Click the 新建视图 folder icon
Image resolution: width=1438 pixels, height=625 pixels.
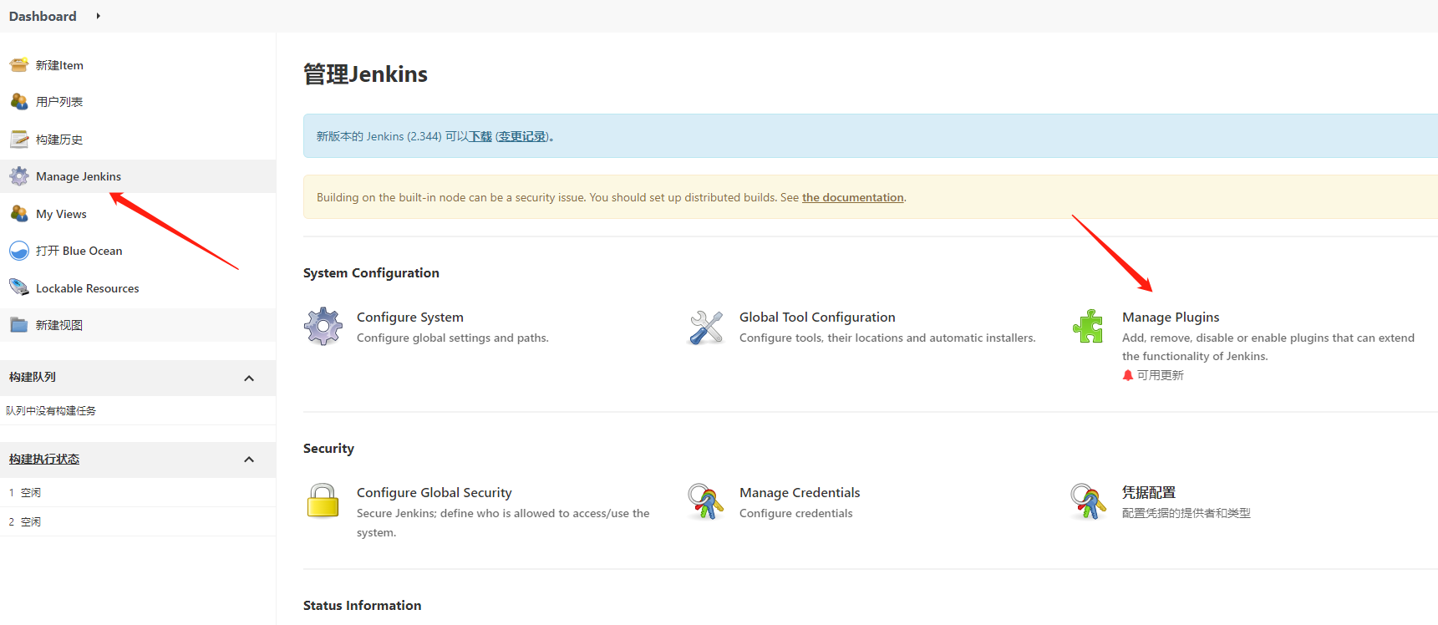[x=19, y=324]
